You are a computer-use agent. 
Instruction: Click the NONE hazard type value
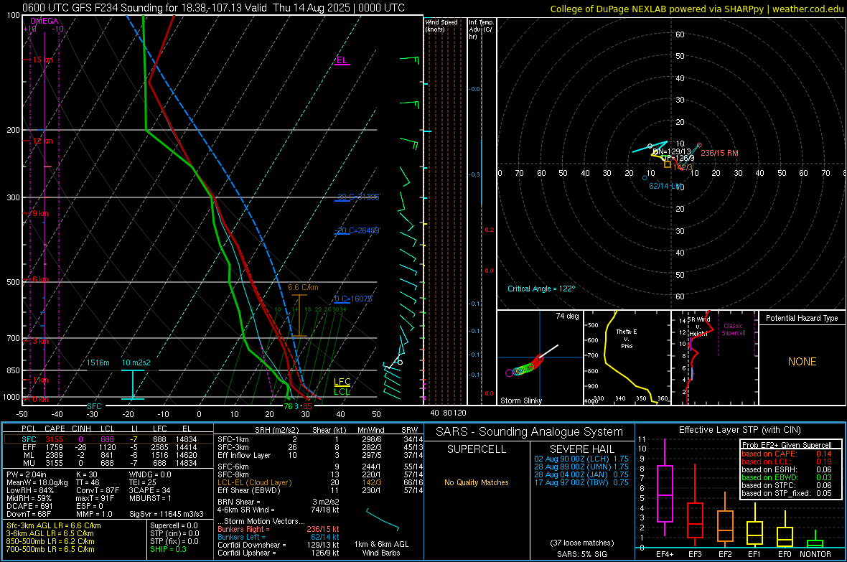pyautogui.click(x=802, y=362)
